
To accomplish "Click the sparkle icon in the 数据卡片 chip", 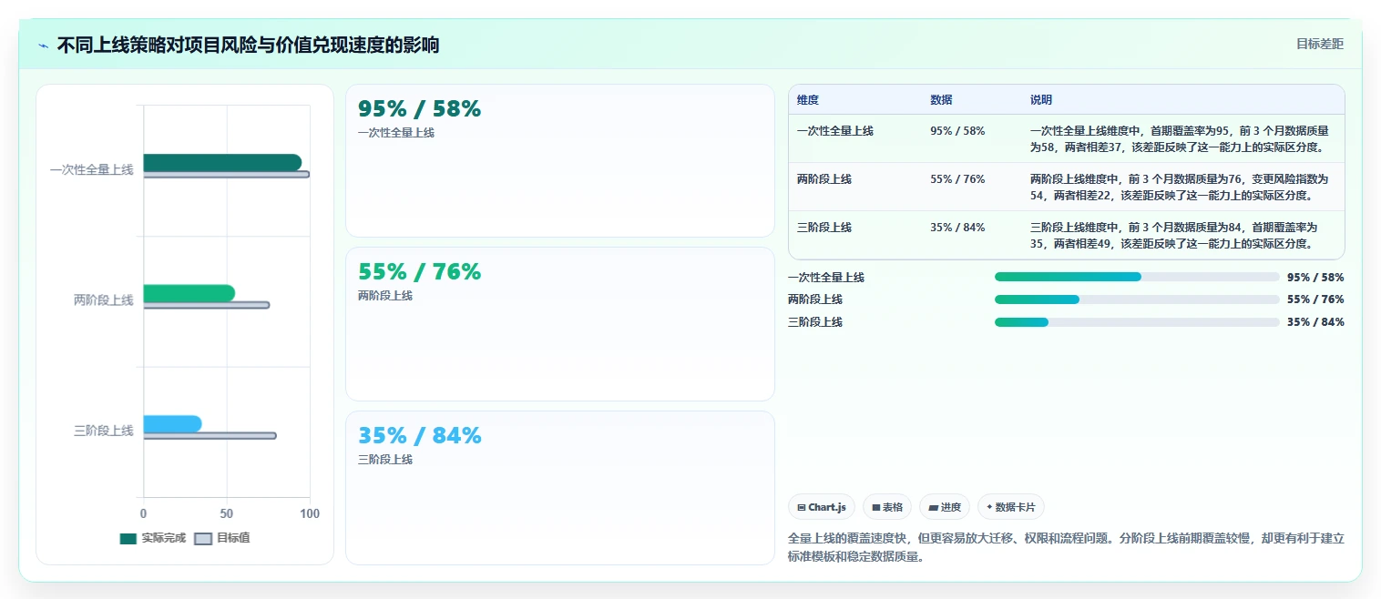I will (x=989, y=507).
